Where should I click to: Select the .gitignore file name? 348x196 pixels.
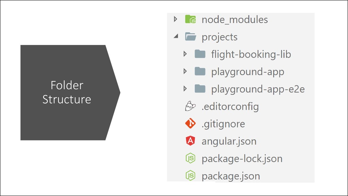click(223, 124)
